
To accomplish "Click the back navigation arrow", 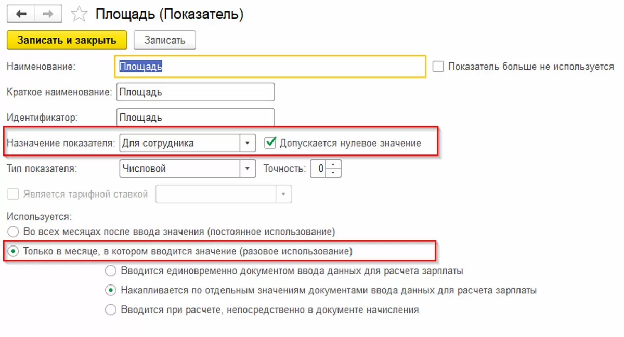I will click(x=21, y=14).
